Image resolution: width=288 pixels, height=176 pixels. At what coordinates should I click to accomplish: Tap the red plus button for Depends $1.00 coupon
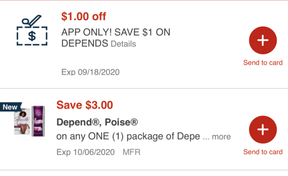click(x=263, y=40)
